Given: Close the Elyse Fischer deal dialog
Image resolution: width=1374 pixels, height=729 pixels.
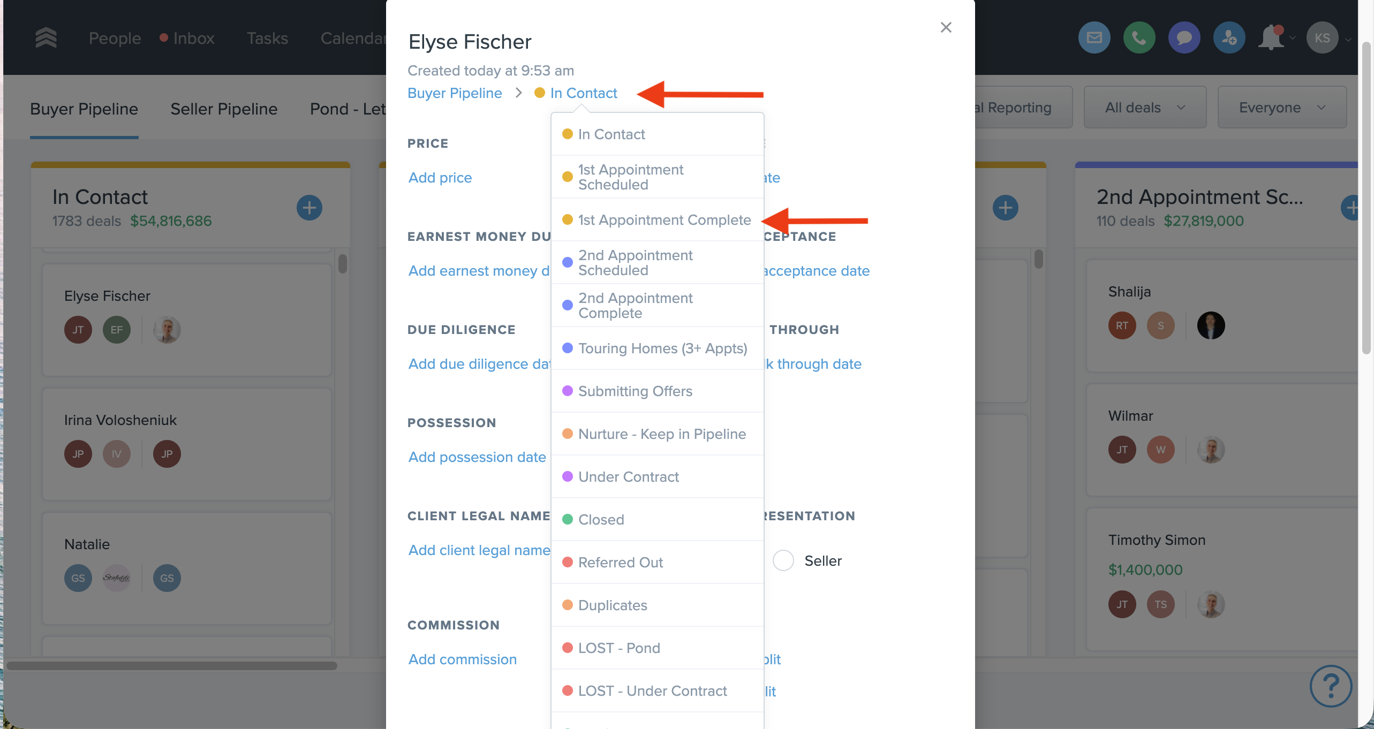Looking at the screenshot, I should pos(946,27).
